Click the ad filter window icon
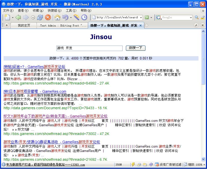Viewport: 207px width, 169px height. pos(157,164)
